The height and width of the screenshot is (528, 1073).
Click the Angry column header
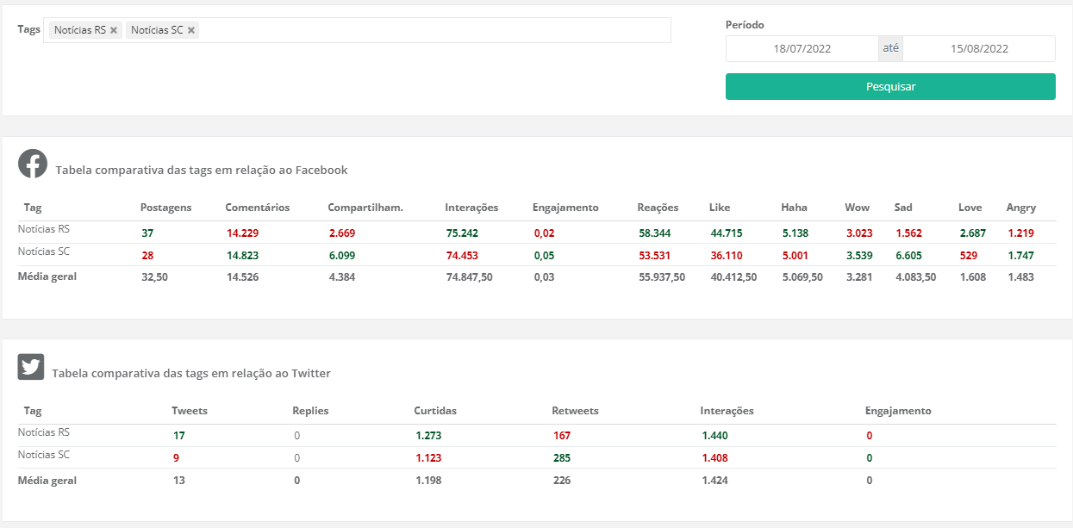[1020, 208]
